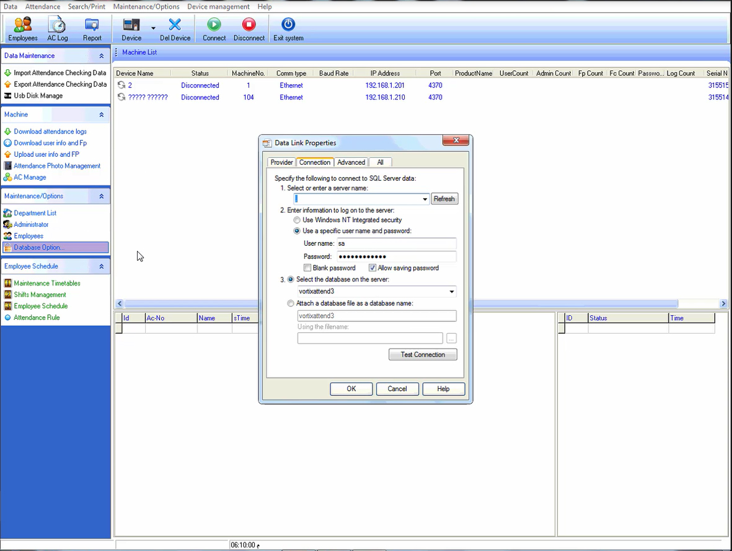Open the Attendance menu
Screen dimensions: 732x551
[x=43, y=7]
